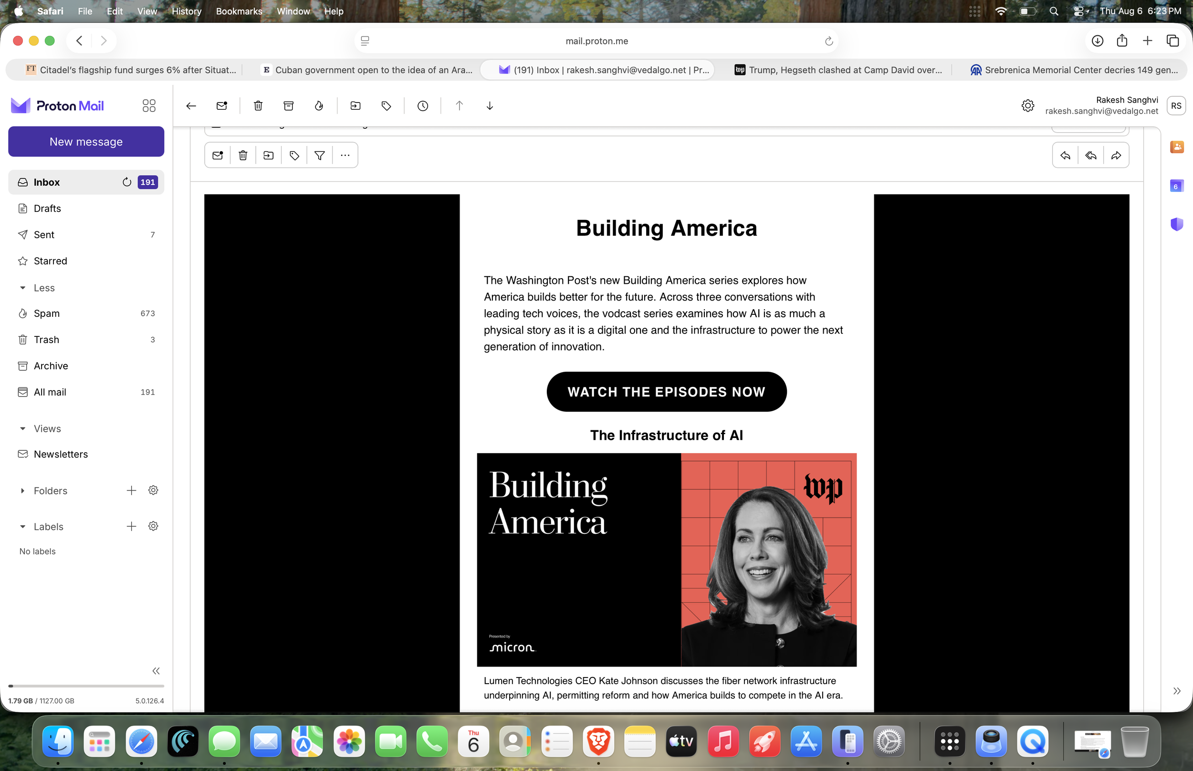Reply all to the message
Viewport: 1193px width, 771px height.
tap(1091, 155)
